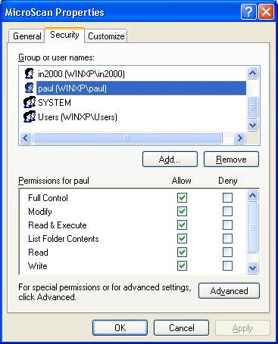Viewport: 278px width, 344px height.
Task: Click permissions list scroll down arrow
Action: point(253,268)
